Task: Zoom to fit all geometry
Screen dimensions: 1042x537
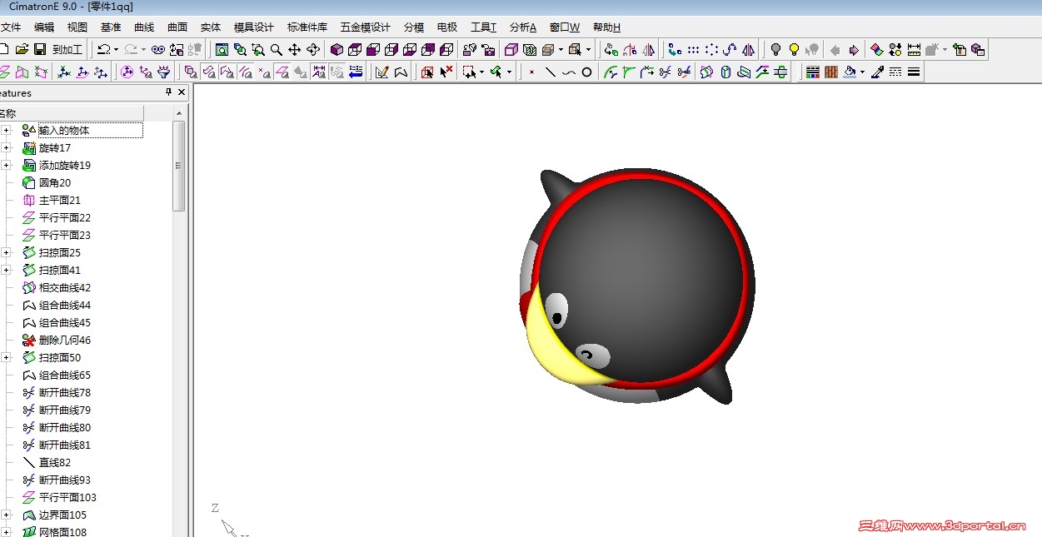Action: coord(222,50)
